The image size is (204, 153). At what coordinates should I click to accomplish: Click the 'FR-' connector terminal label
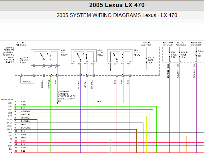(11, 142)
